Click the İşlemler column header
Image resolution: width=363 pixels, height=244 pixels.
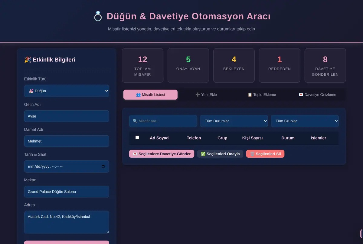pos(319,138)
